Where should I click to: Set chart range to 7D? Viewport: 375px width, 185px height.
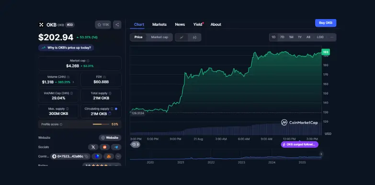point(282,37)
